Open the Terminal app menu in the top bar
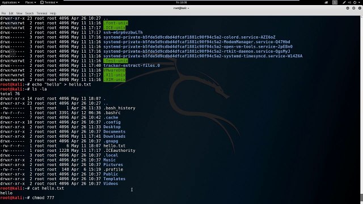This screenshot has height=204, width=363. pyautogui.click(x=49, y=2)
